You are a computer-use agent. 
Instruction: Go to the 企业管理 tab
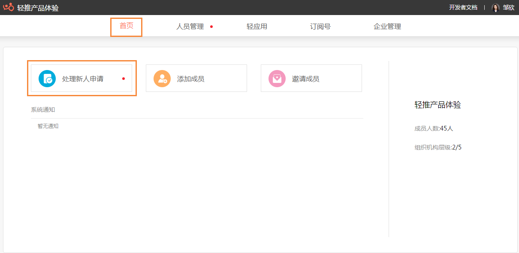386,26
